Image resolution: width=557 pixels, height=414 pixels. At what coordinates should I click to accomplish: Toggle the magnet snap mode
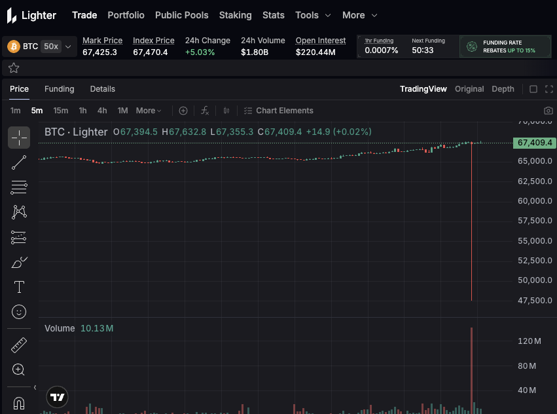pos(19,404)
